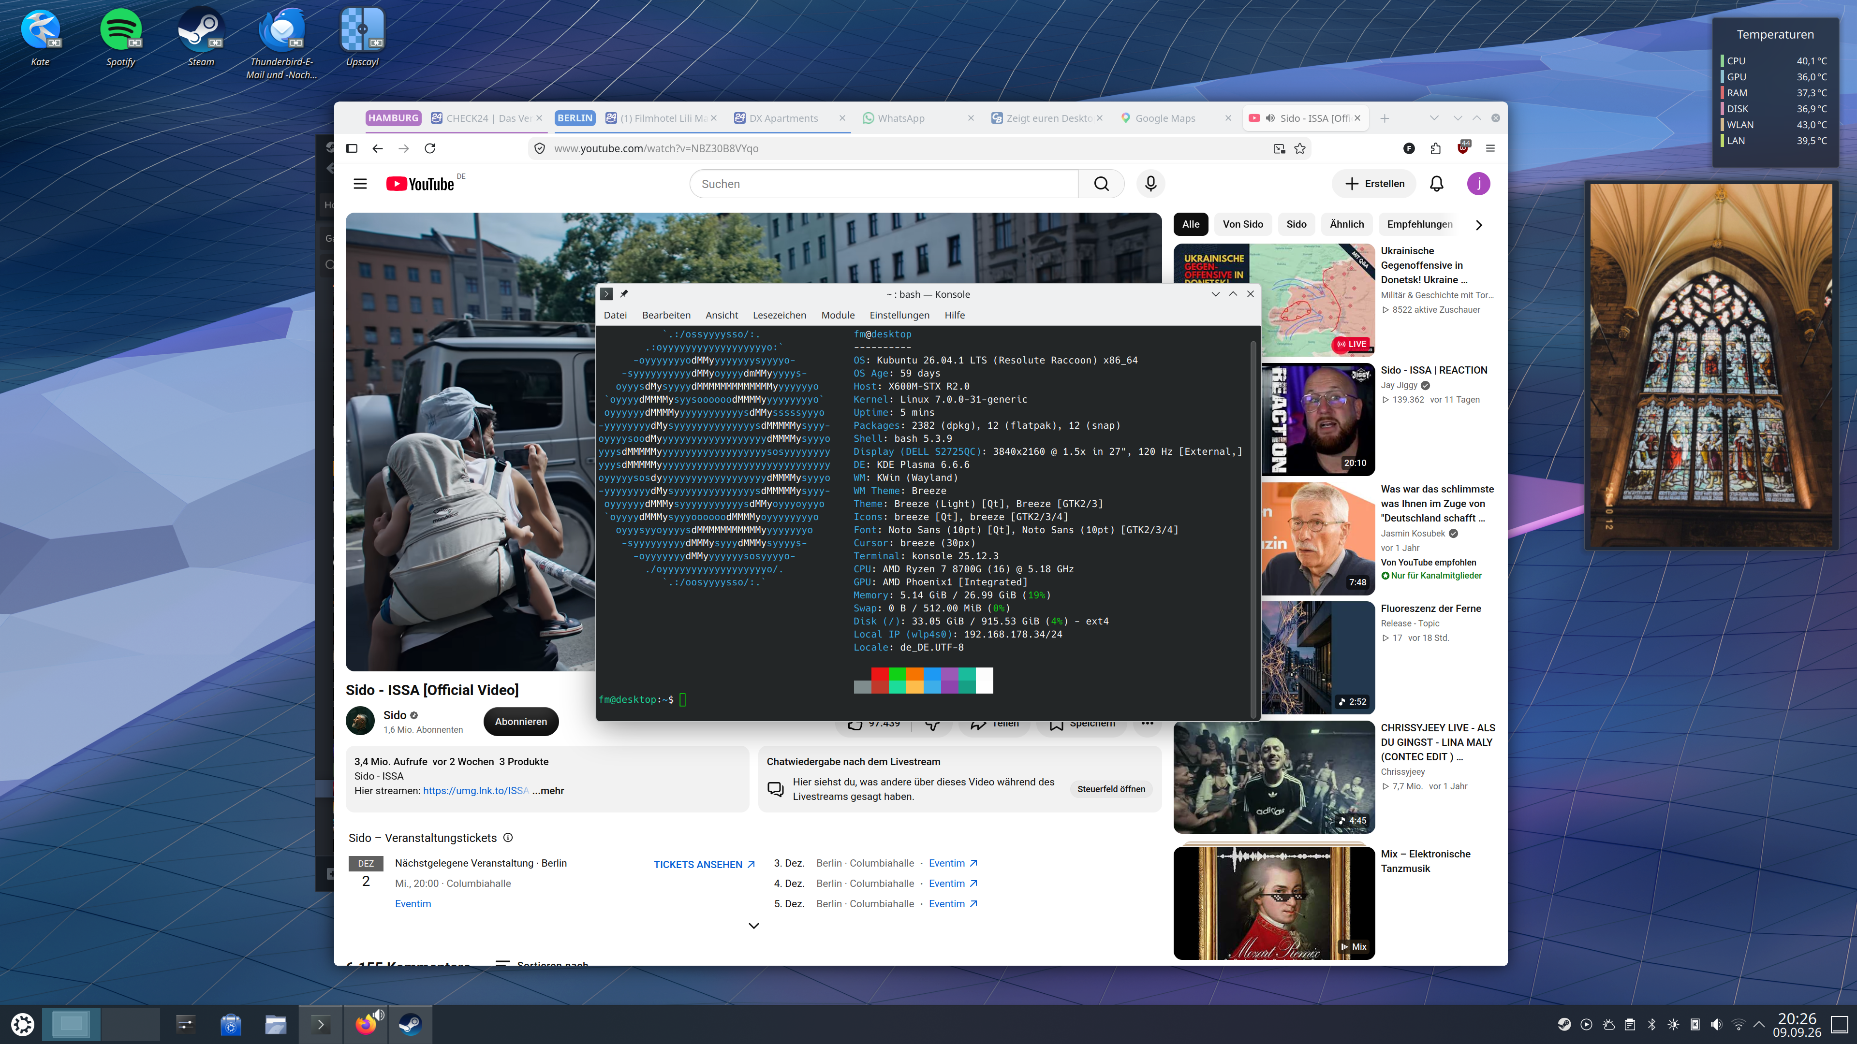1857x1044 pixels.
Task: Open Dolphin file manager from taskbar
Action: click(275, 1025)
